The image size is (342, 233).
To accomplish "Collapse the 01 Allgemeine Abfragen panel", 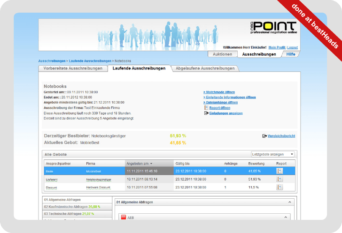I will pyautogui.click(x=290, y=202).
